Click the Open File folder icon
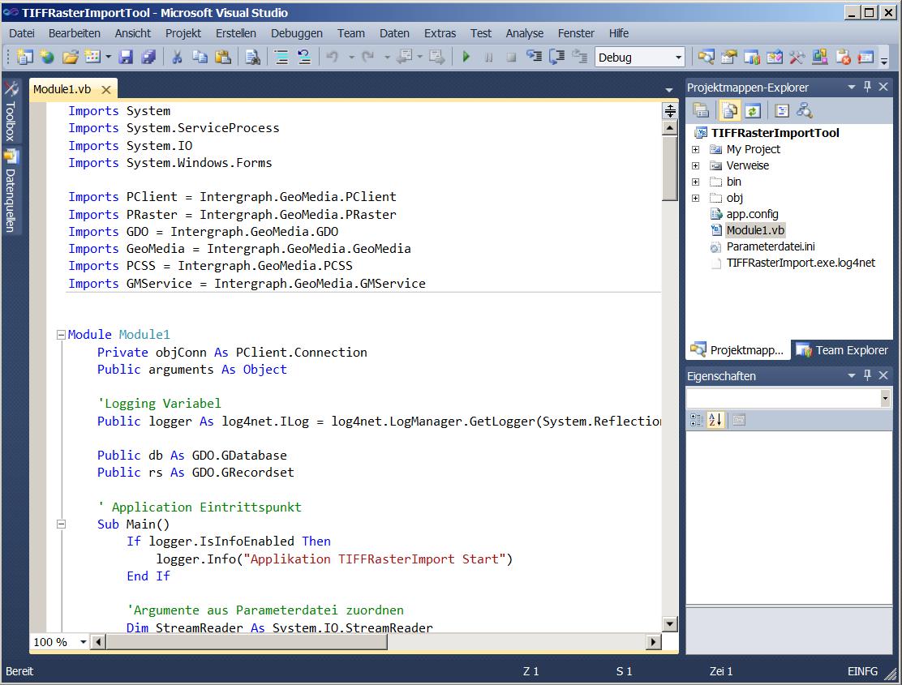This screenshot has height=685, width=902. click(x=71, y=57)
